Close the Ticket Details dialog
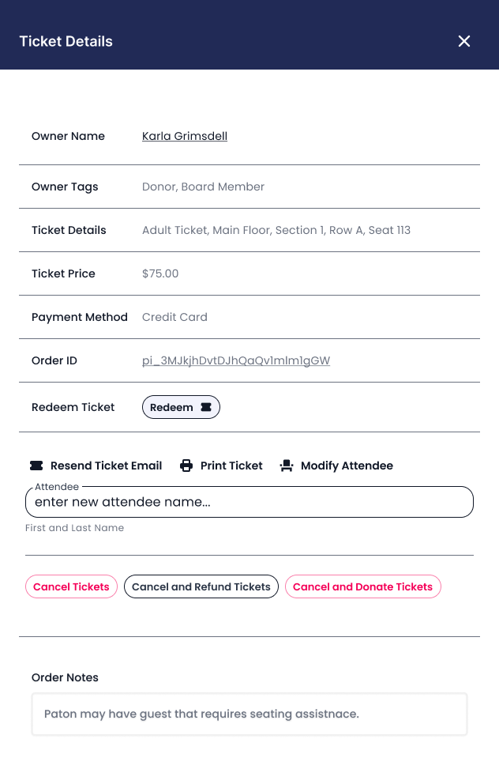499x773 pixels. pos(464,41)
